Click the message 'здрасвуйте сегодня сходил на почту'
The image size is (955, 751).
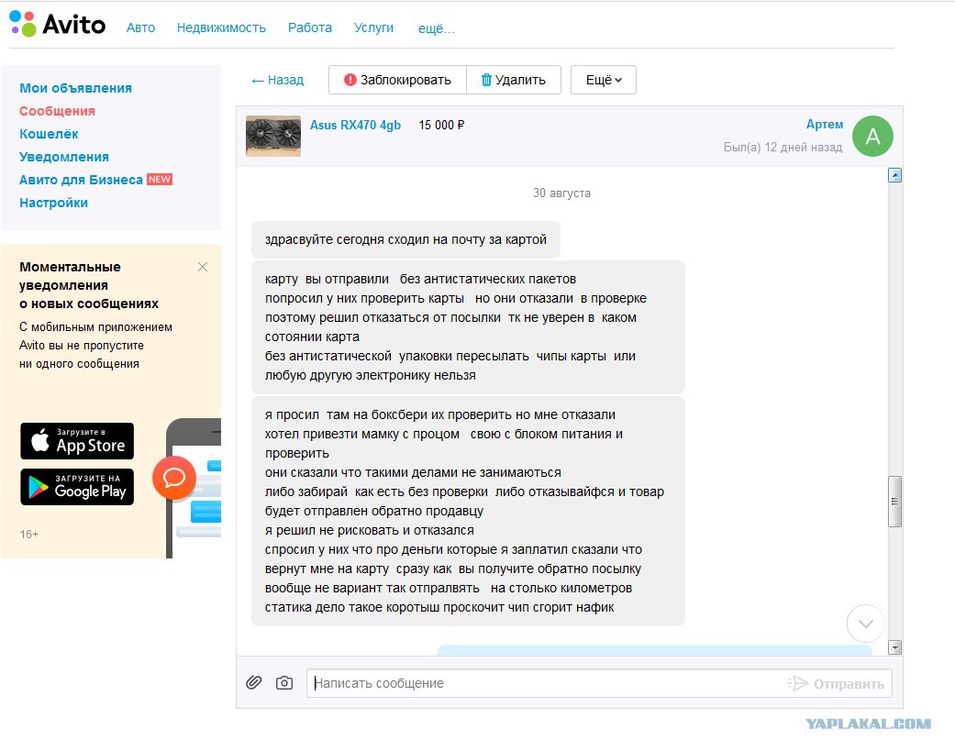(405, 239)
